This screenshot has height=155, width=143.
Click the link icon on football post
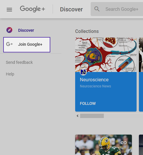click(123, 143)
